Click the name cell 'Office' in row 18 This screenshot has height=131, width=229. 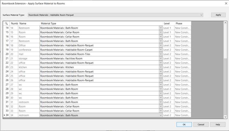tap(29, 45)
